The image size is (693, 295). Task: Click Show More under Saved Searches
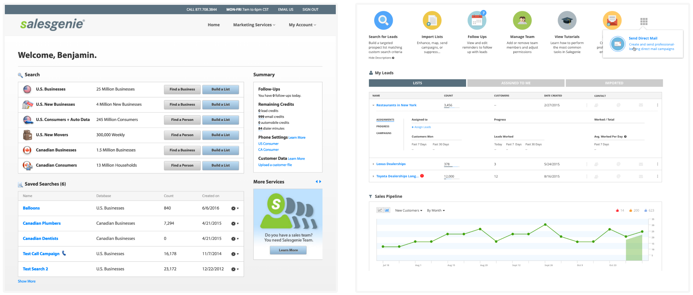point(27,281)
